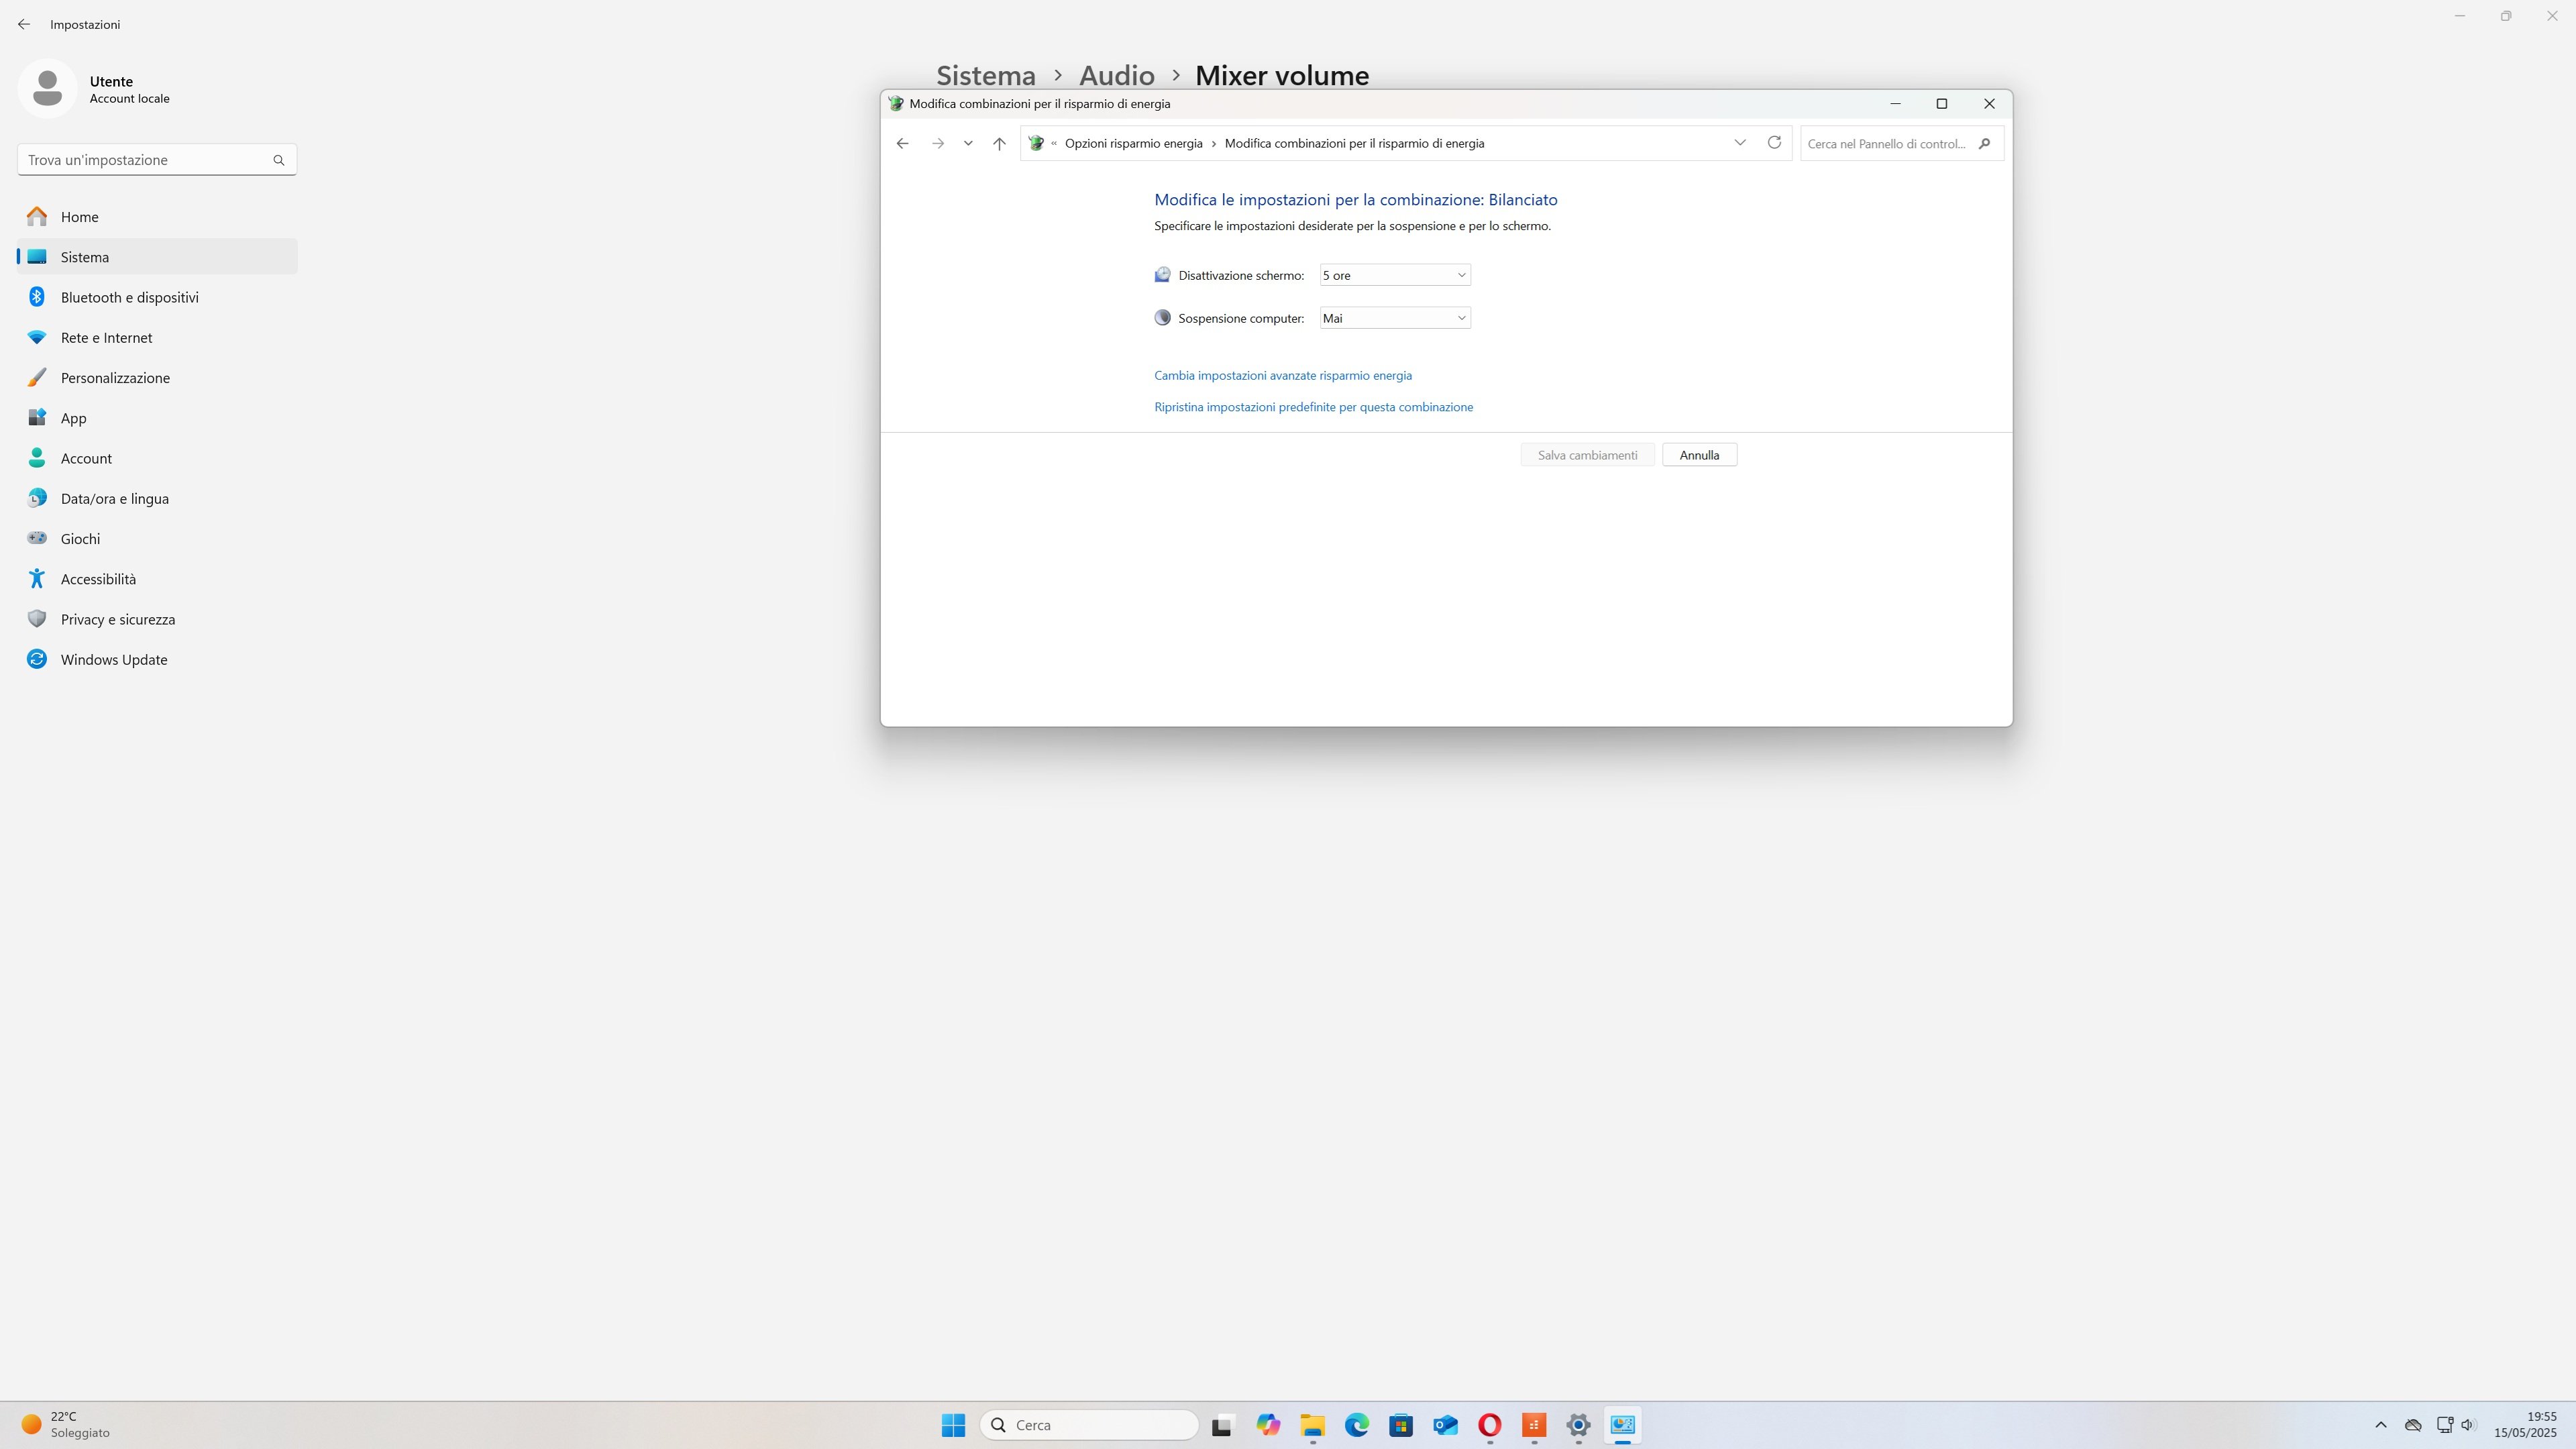Open Rete e Internet settings
Image resolution: width=2576 pixels, height=1449 pixels.
tap(157, 338)
